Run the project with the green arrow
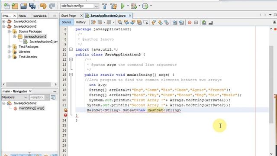 pos(123,6)
